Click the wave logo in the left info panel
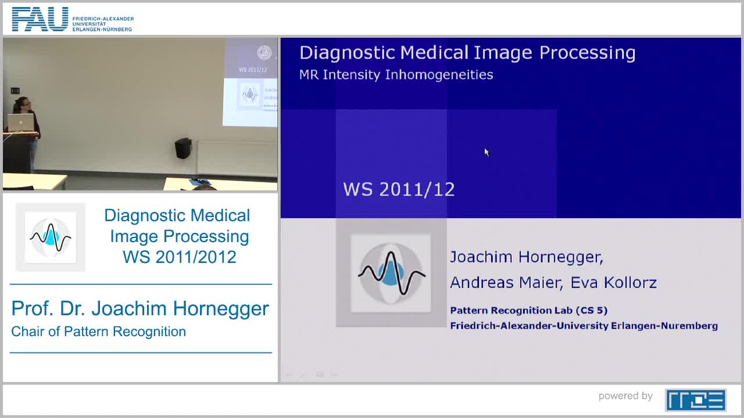The image size is (744, 418). click(x=50, y=236)
